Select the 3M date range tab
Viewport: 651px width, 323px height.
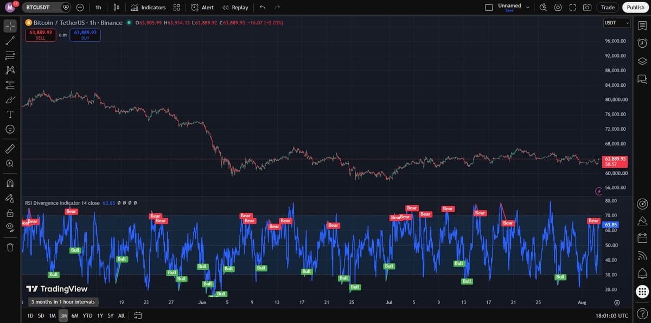tap(63, 315)
